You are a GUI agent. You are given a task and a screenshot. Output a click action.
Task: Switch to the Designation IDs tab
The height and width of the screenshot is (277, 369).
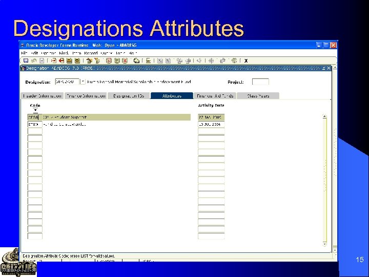coord(129,96)
